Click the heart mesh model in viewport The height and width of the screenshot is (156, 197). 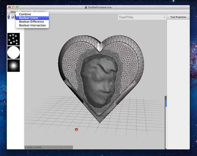[x=100, y=80]
